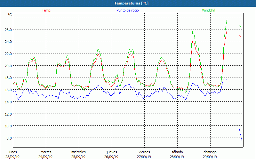Click the 24/09/19 date label
This screenshot has width=256, height=160.
[x=45, y=157]
